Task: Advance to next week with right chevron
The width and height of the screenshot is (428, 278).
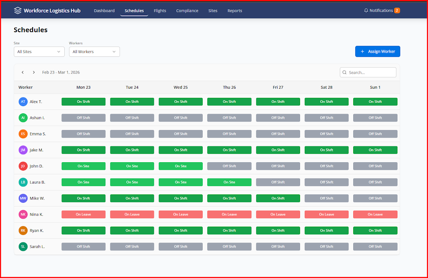Action: (x=34, y=72)
